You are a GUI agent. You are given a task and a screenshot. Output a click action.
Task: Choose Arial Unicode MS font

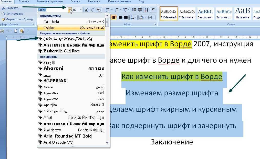(x=71, y=142)
